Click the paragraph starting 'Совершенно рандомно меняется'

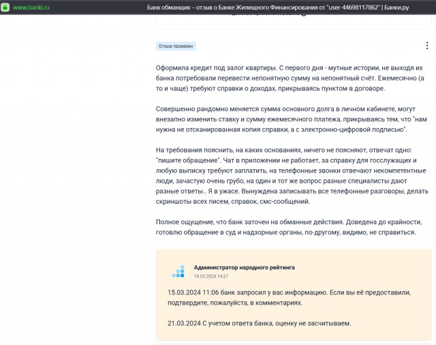(x=291, y=119)
